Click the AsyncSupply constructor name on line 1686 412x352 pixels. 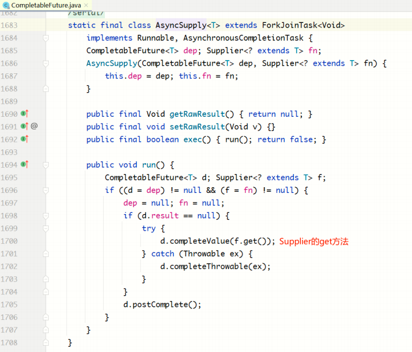[x=112, y=64]
